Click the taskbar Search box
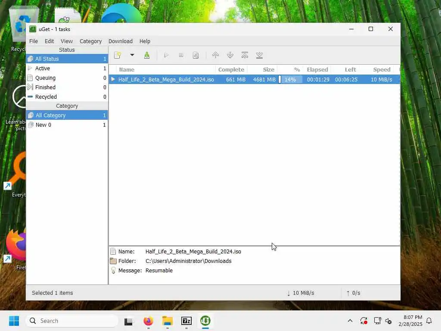The image size is (441, 331). tap(72, 321)
